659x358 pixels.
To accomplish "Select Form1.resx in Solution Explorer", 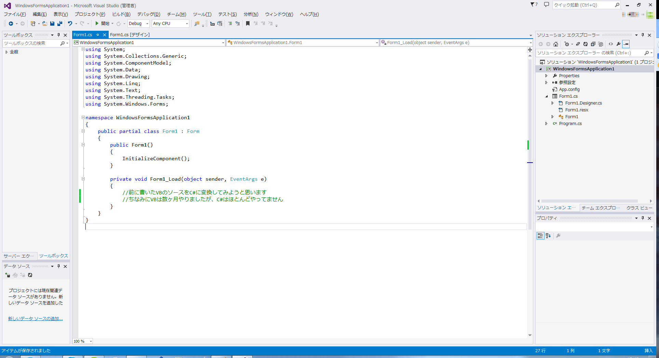I will tap(577, 110).
